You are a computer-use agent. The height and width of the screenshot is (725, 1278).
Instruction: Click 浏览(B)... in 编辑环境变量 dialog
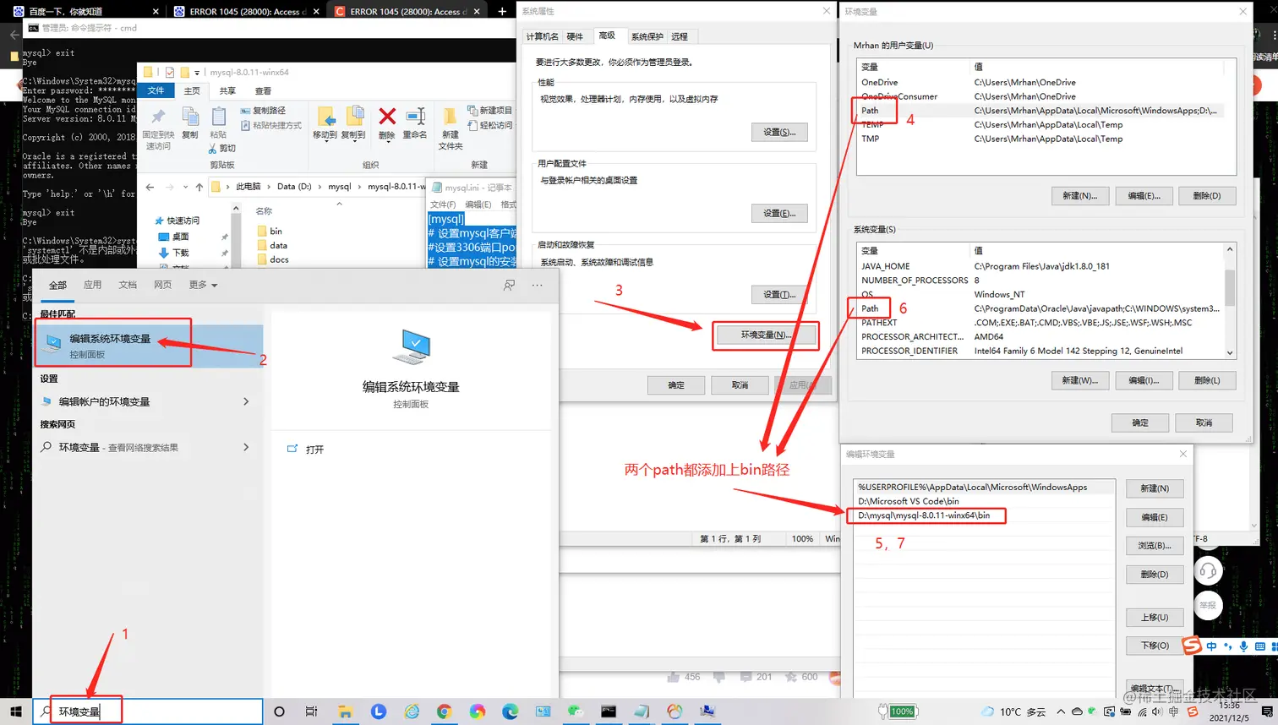click(1155, 546)
